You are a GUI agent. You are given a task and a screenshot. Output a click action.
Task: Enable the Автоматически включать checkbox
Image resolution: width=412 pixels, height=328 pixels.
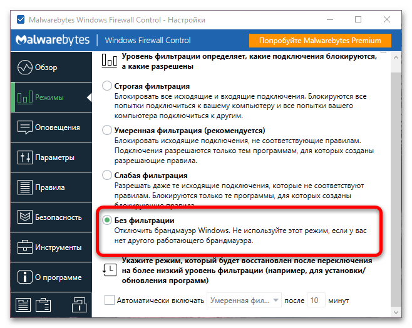110,300
